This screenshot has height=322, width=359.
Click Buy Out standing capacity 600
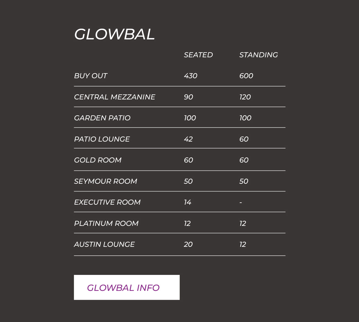(x=246, y=76)
